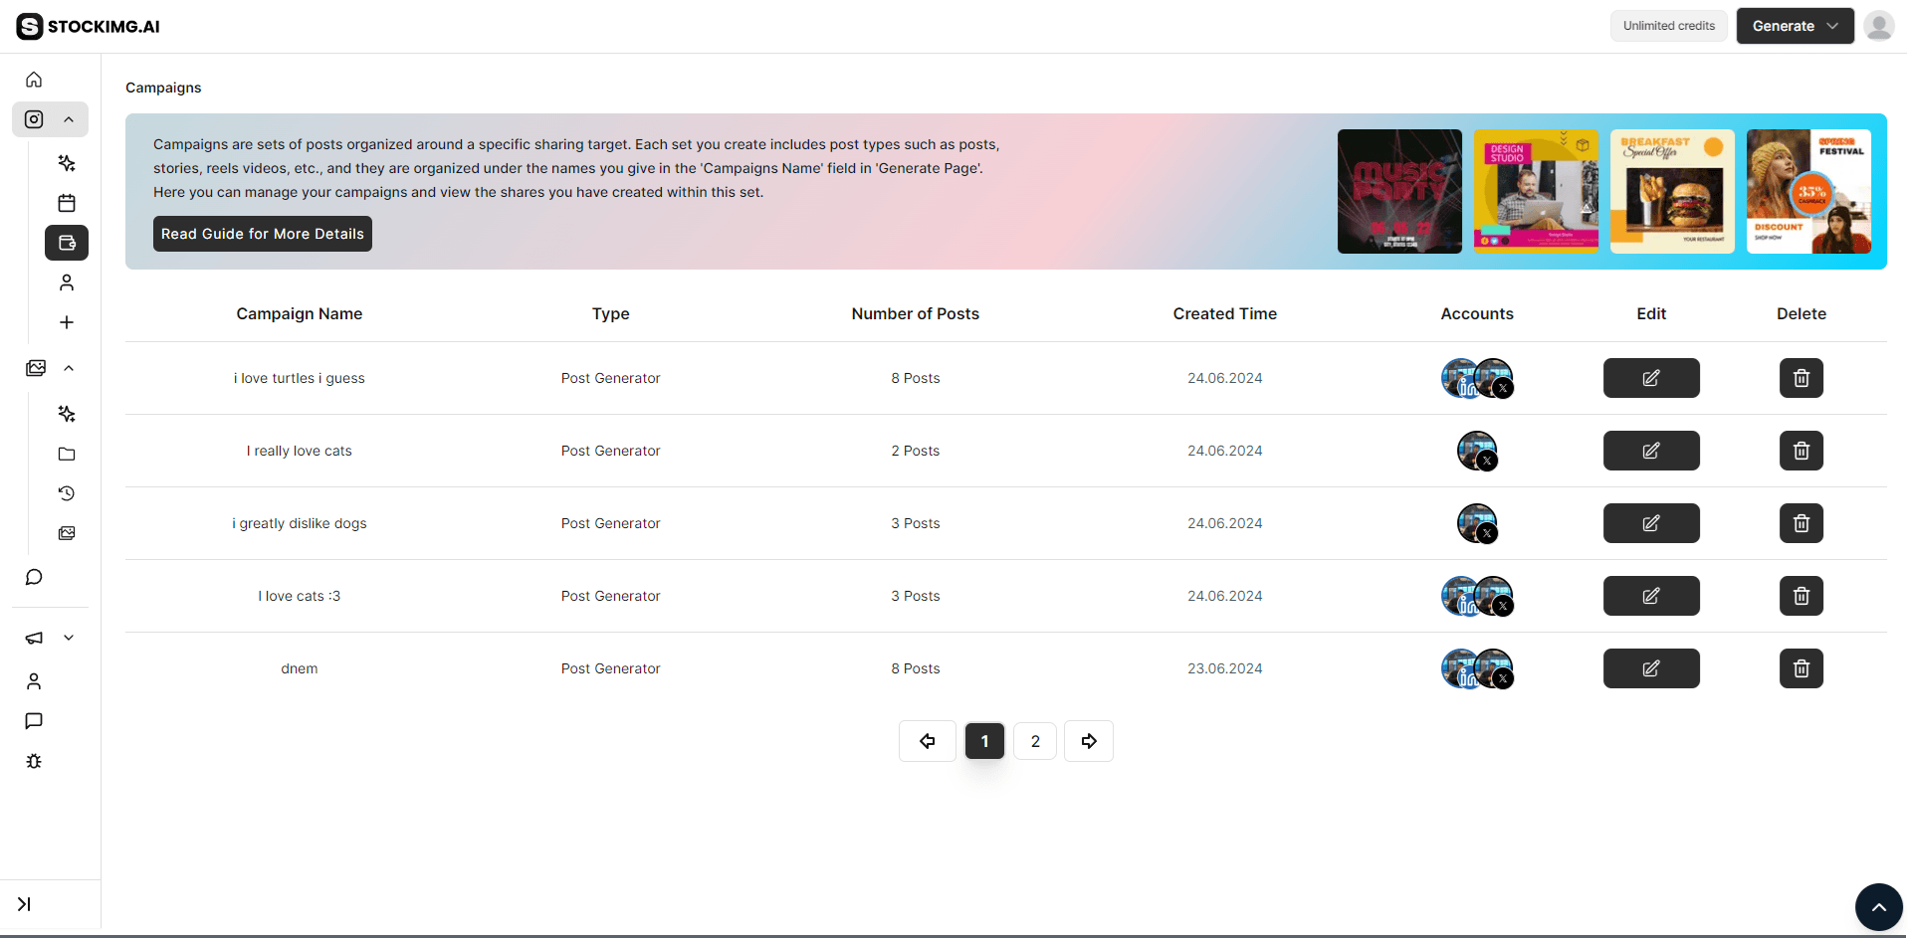
Task: Collapse the Instagram section chevron
Action: pos(69,119)
